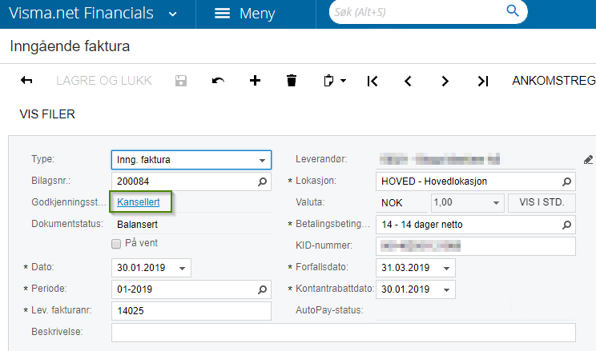The image size is (596, 351).
Task: Click the search magnifier in top bar
Action: [513, 10]
